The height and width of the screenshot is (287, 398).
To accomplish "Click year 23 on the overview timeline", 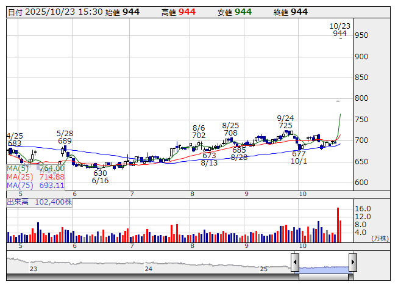I will 34,269.
